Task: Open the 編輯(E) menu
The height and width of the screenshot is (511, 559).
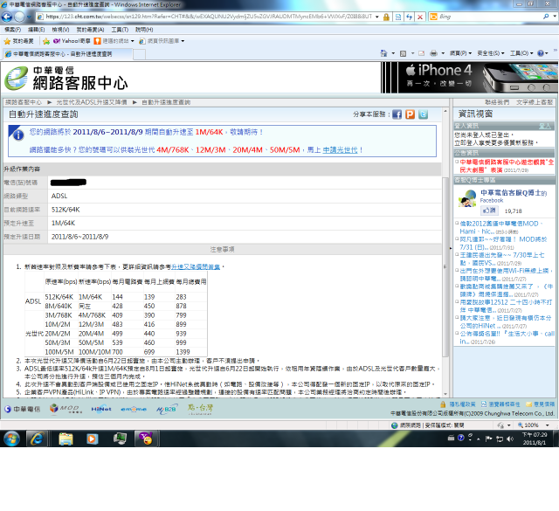Action: [x=37, y=30]
